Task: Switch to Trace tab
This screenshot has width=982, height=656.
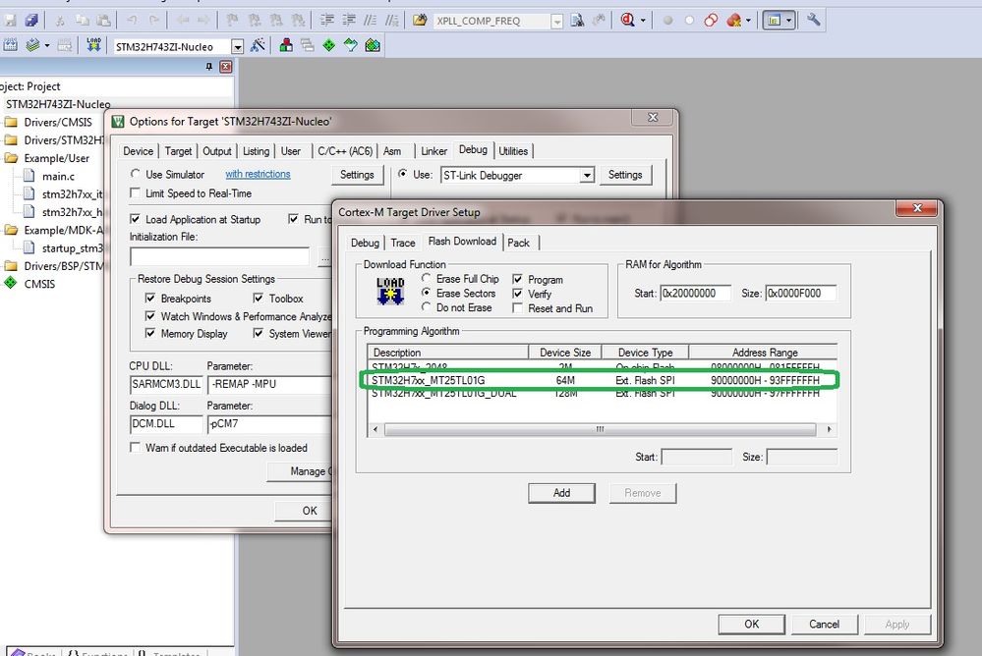Action: (x=403, y=243)
